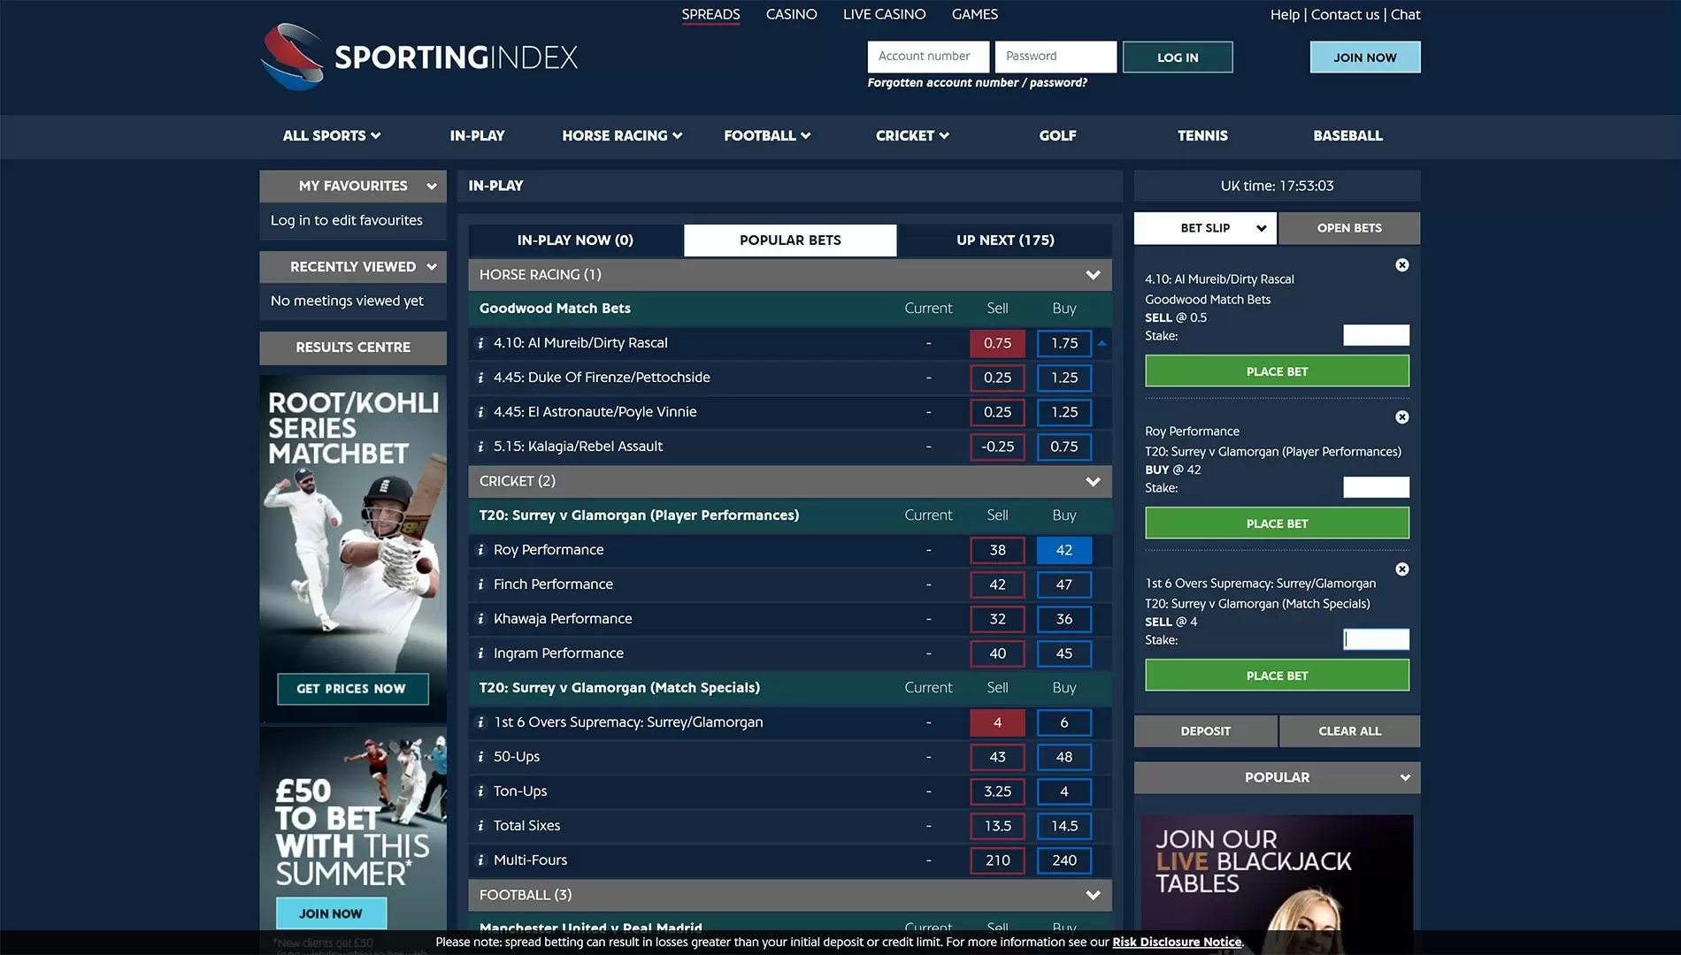Image resolution: width=1681 pixels, height=955 pixels.
Task: Toggle sell 13.5 on Total Sixes
Action: (x=997, y=826)
